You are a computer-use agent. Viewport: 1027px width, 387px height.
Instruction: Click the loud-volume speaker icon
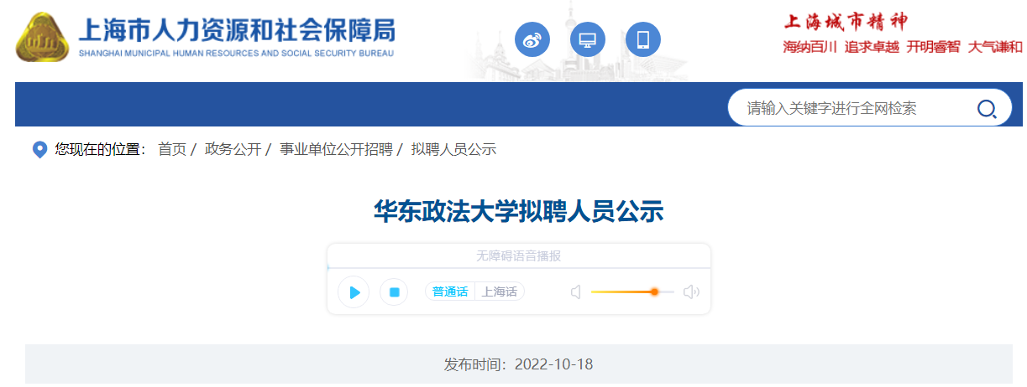point(691,292)
